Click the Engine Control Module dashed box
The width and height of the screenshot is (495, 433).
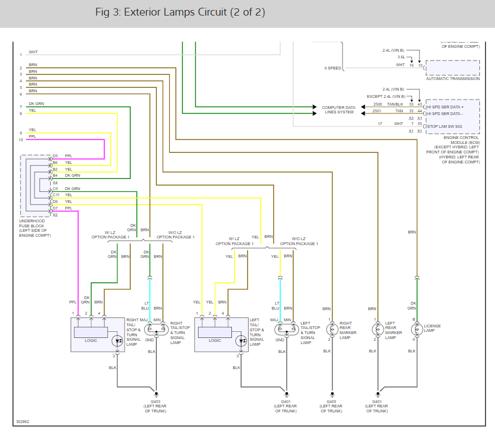pos(453,117)
